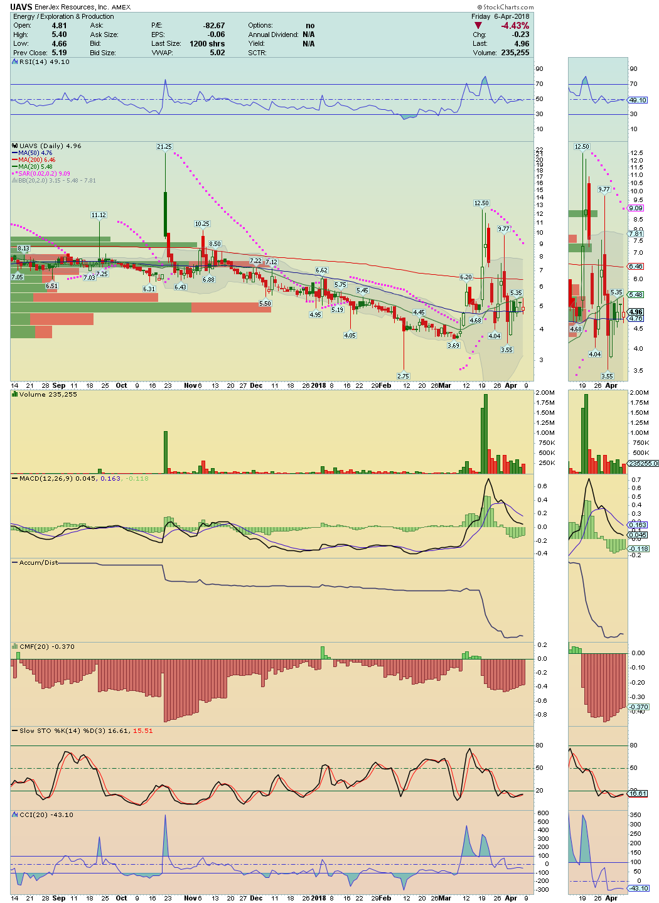
Task: Click the CMF(20) legend icon
Action: point(16,646)
